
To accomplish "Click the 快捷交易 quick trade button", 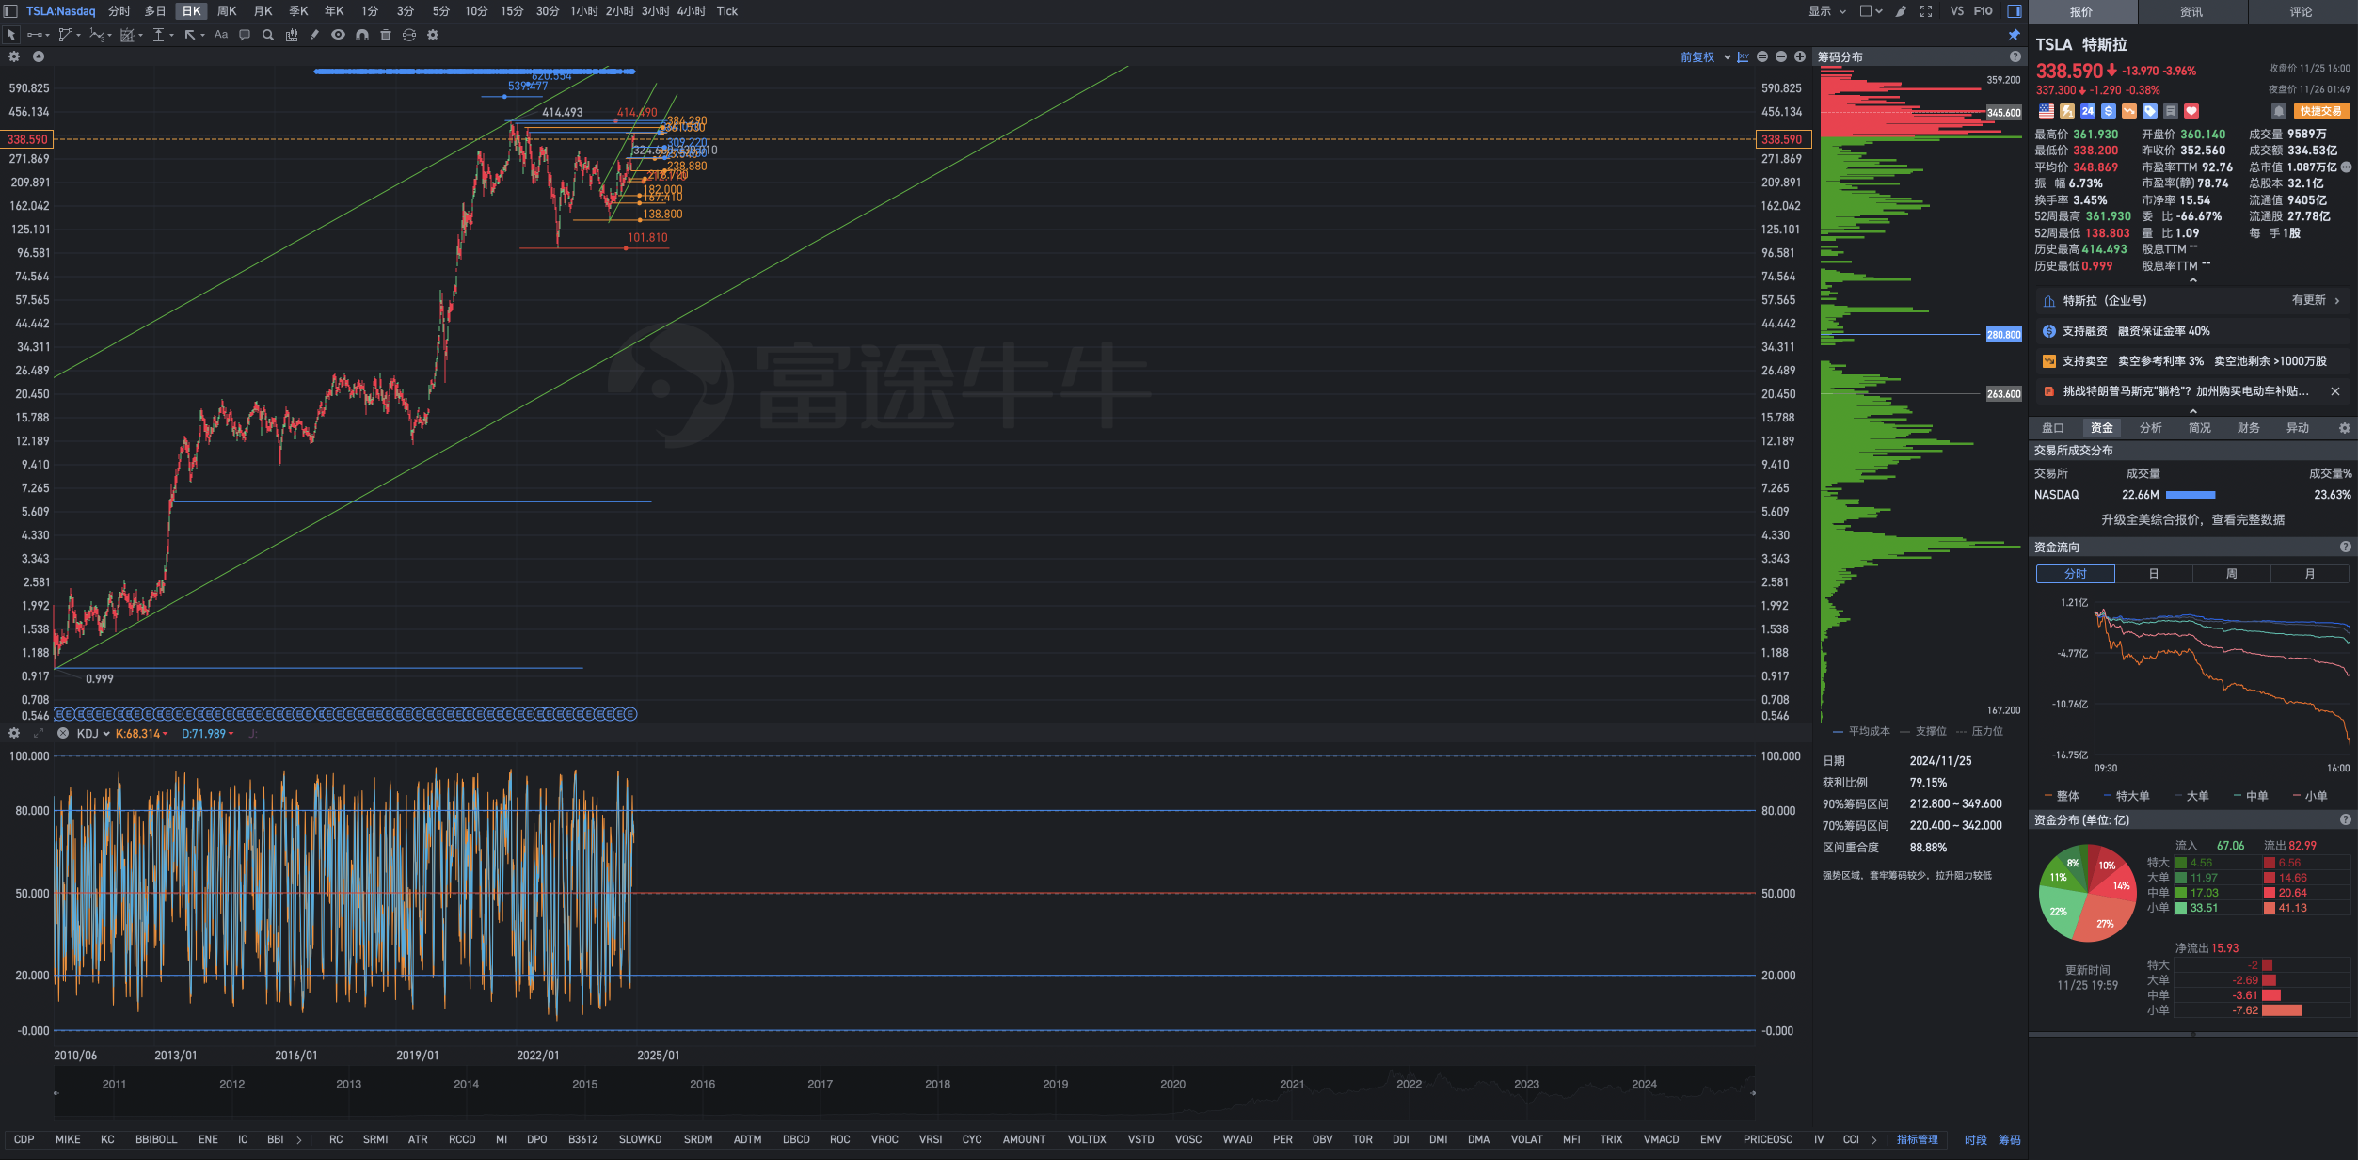I will 2321,111.
